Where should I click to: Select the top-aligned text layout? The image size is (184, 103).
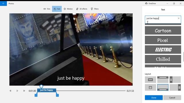point(163,80)
